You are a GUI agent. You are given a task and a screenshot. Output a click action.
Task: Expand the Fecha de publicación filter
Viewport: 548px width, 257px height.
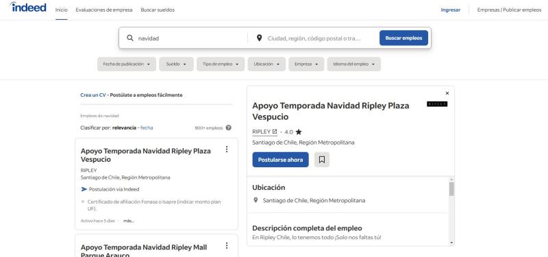click(x=127, y=64)
